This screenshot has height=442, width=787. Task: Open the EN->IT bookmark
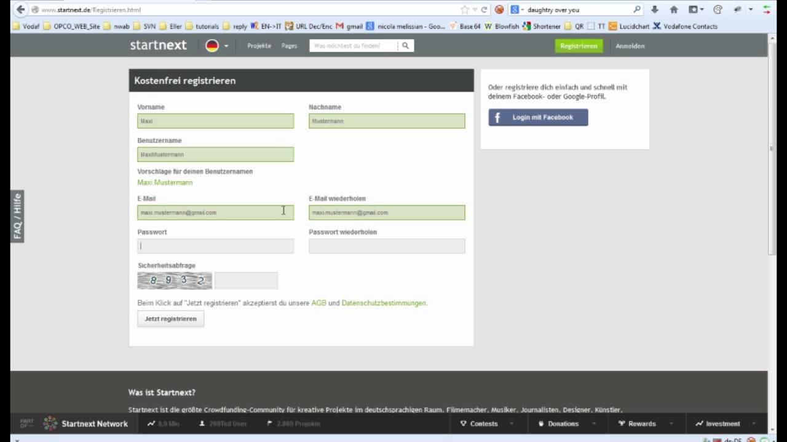pyautogui.click(x=266, y=26)
